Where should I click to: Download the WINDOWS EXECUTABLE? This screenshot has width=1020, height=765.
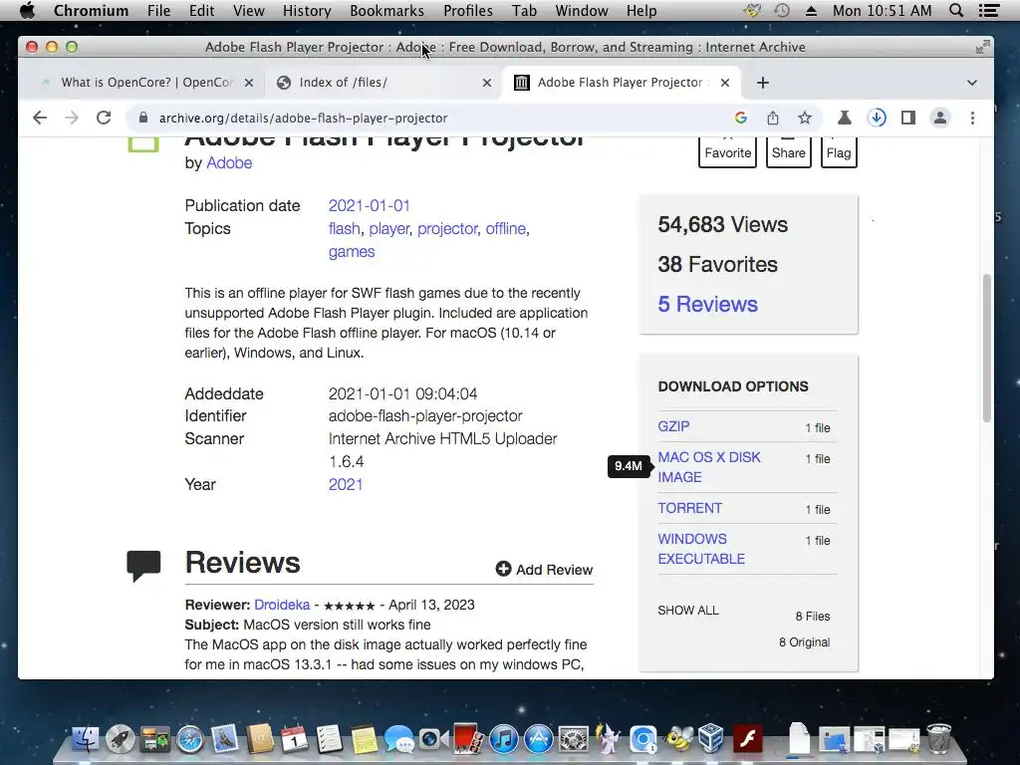[x=701, y=549]
